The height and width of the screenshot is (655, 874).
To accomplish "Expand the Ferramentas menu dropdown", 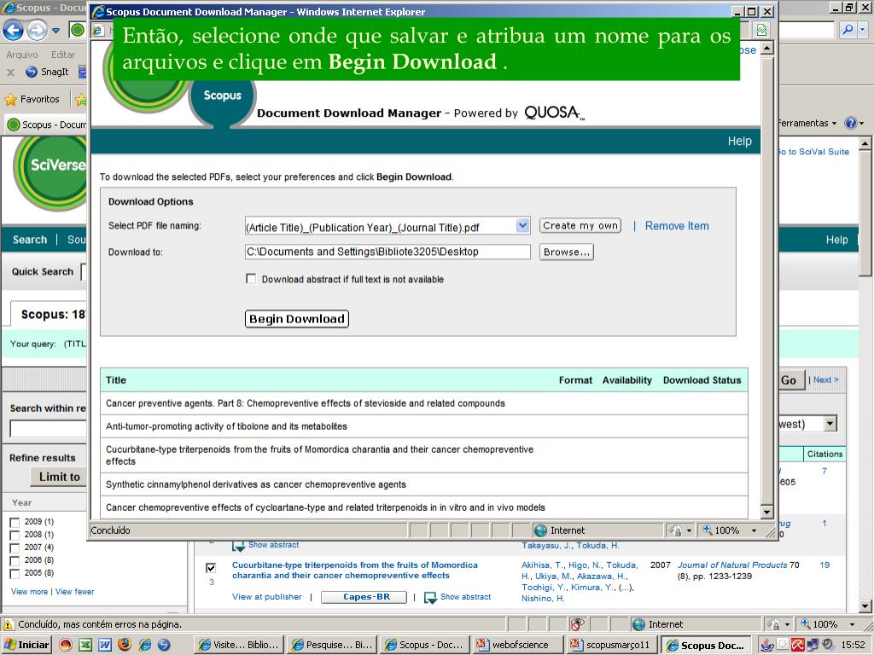I will click(x=807, y=123).
